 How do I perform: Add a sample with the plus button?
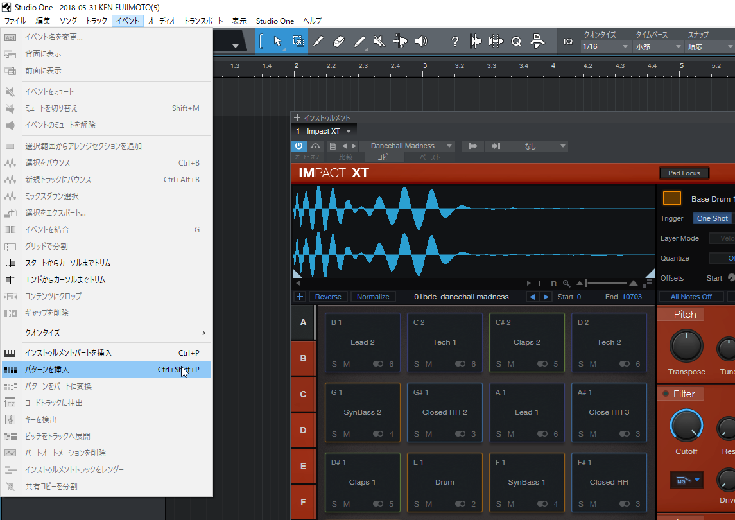click(x=300, y=297)
